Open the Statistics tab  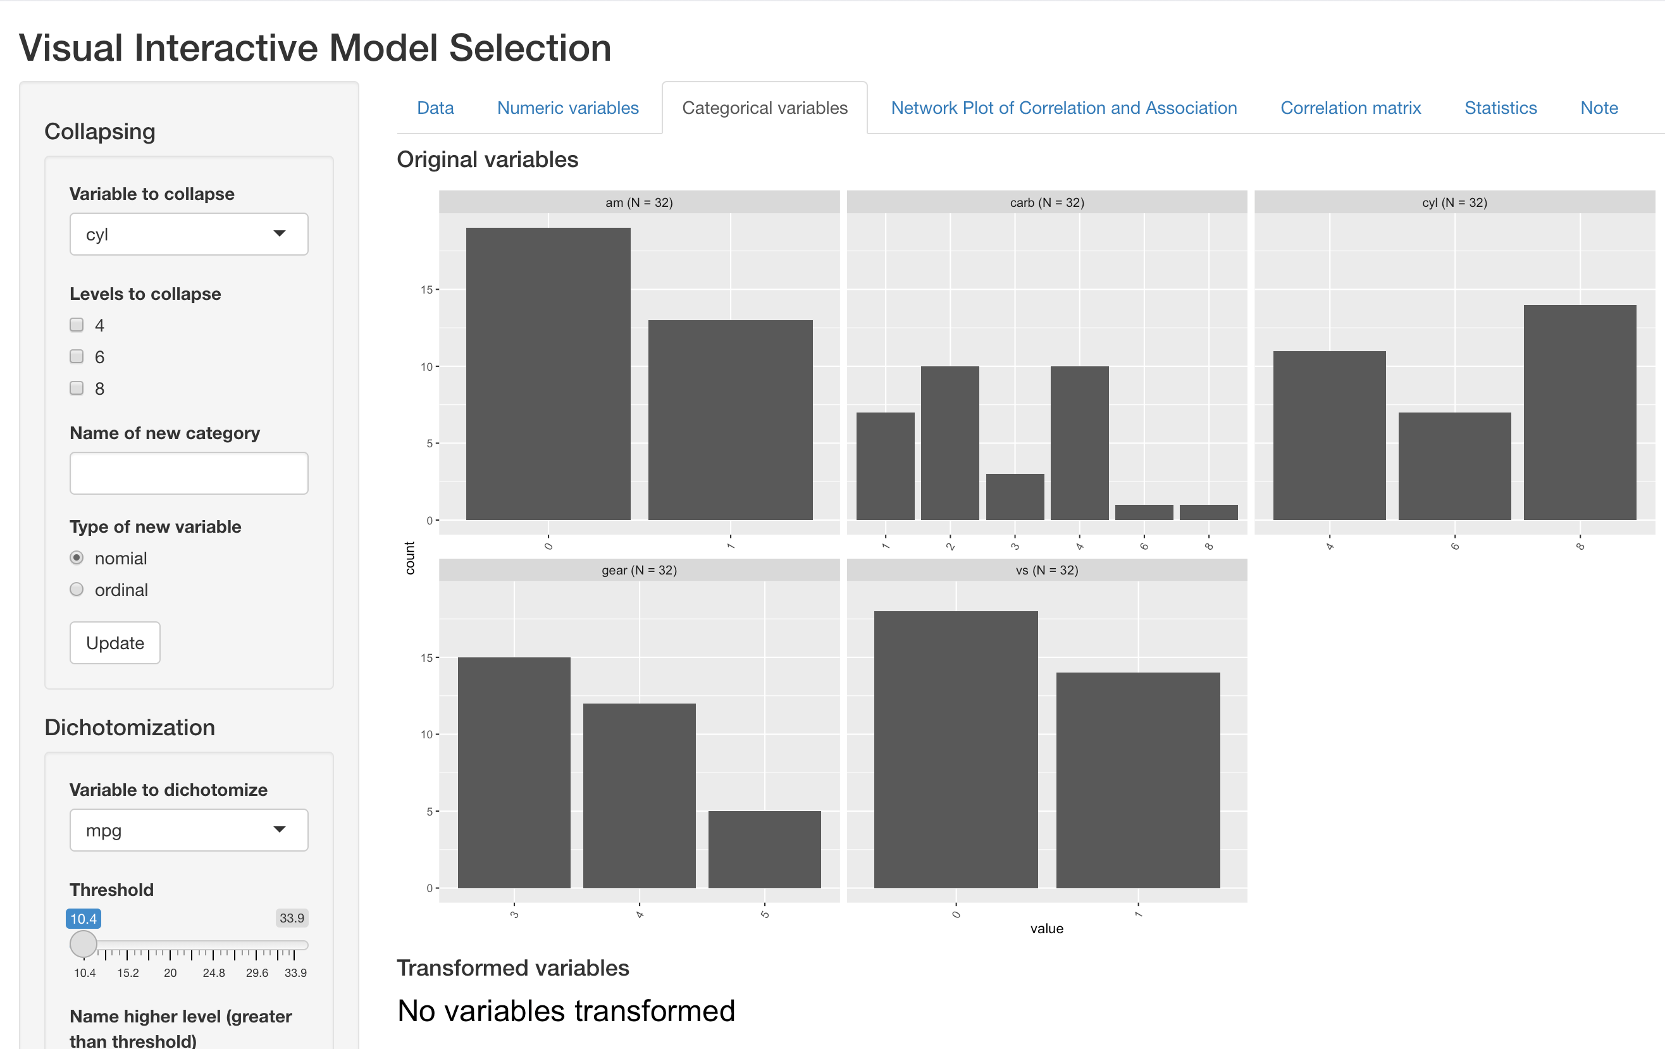coord(1500,109)
